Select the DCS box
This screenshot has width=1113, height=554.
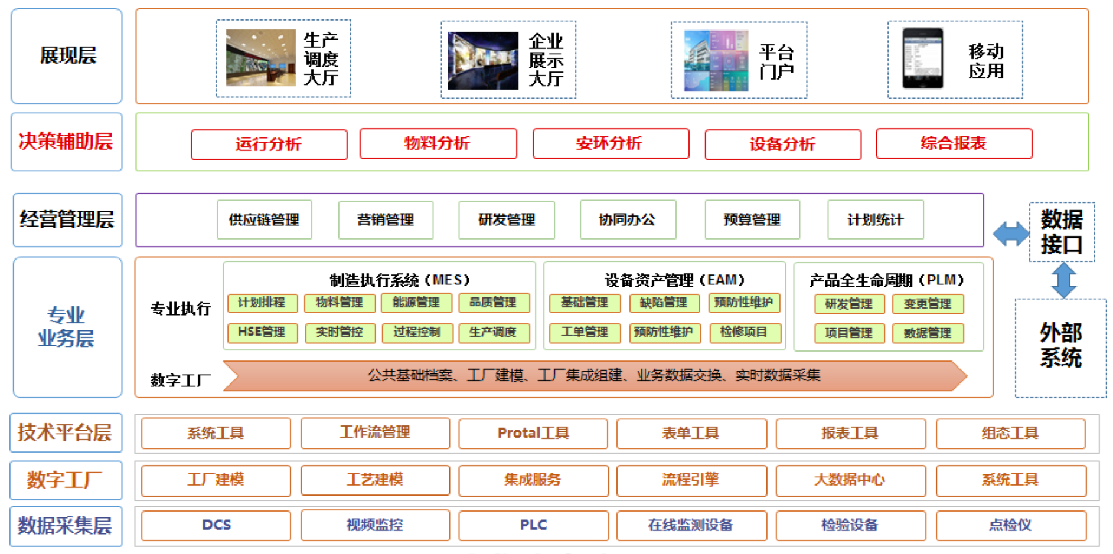click(216, 526)
